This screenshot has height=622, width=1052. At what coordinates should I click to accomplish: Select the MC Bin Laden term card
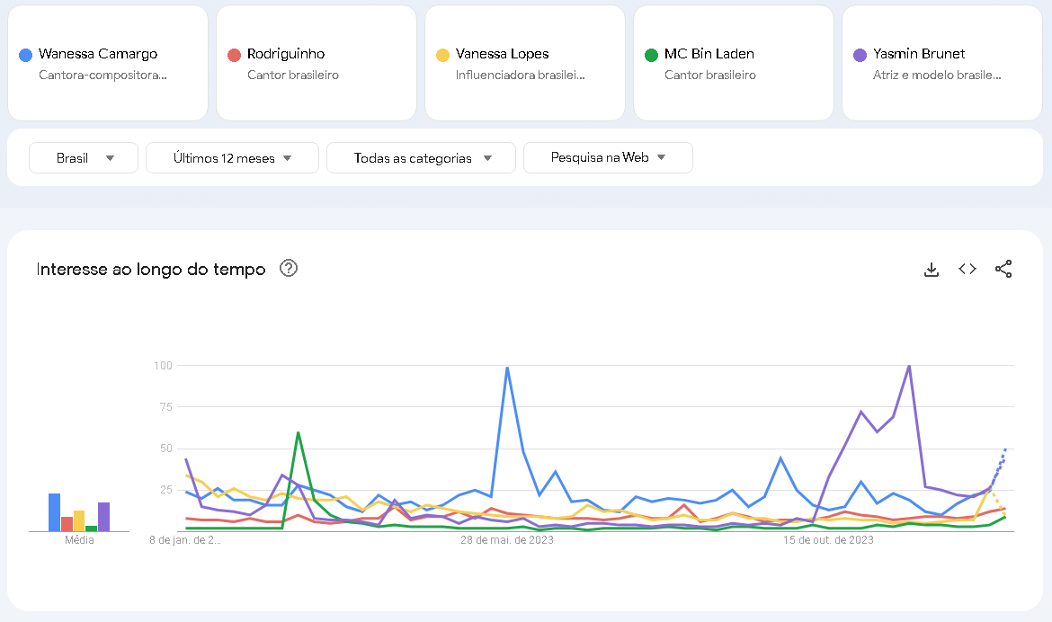[734, 63]
